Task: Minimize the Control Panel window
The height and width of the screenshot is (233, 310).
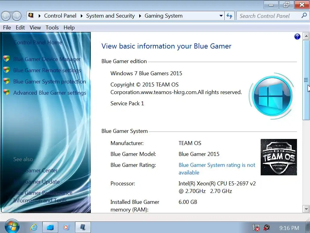Action: pos(271,5)
